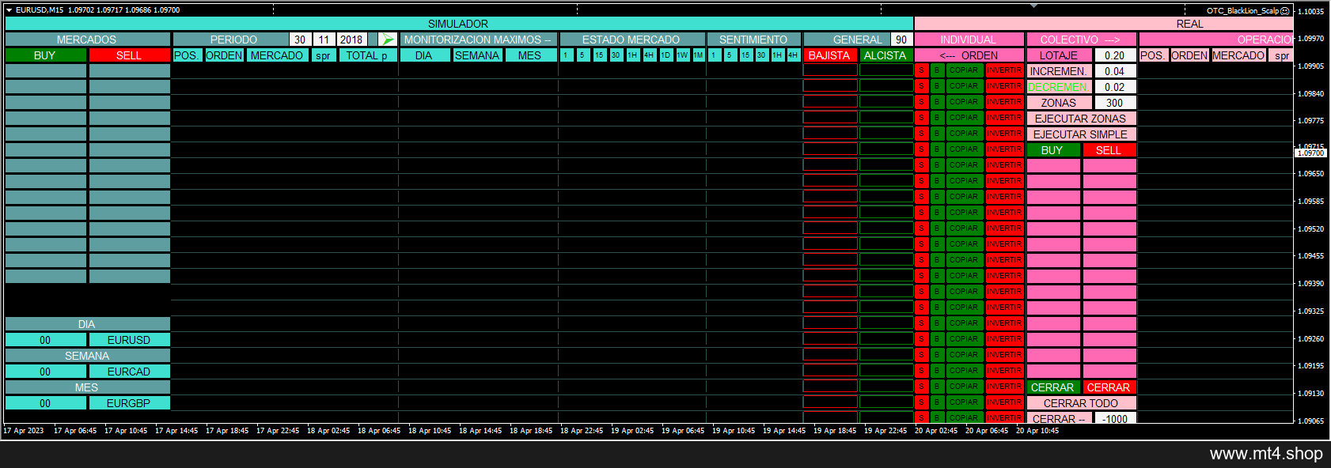This screenshot has width=1331, height=468.
Task: Click the EURGBP cell under MES
Action: [x=129, y=403]
